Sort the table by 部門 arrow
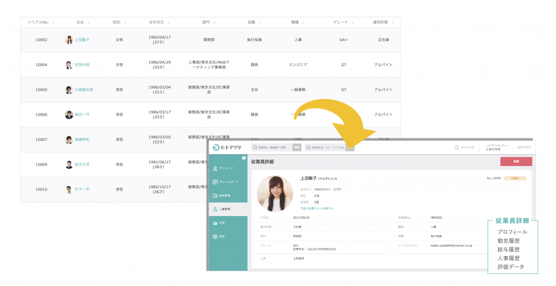Image resolution: width=556 pixels, height=286 pixels. (214, 23)
